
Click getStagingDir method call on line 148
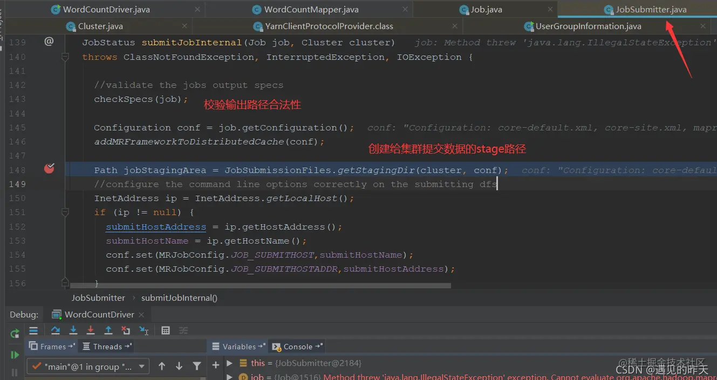tap(376, 170)
